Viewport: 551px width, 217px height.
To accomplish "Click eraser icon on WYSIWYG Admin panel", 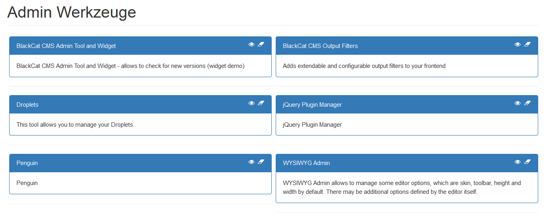I will [x=527, y=162].
